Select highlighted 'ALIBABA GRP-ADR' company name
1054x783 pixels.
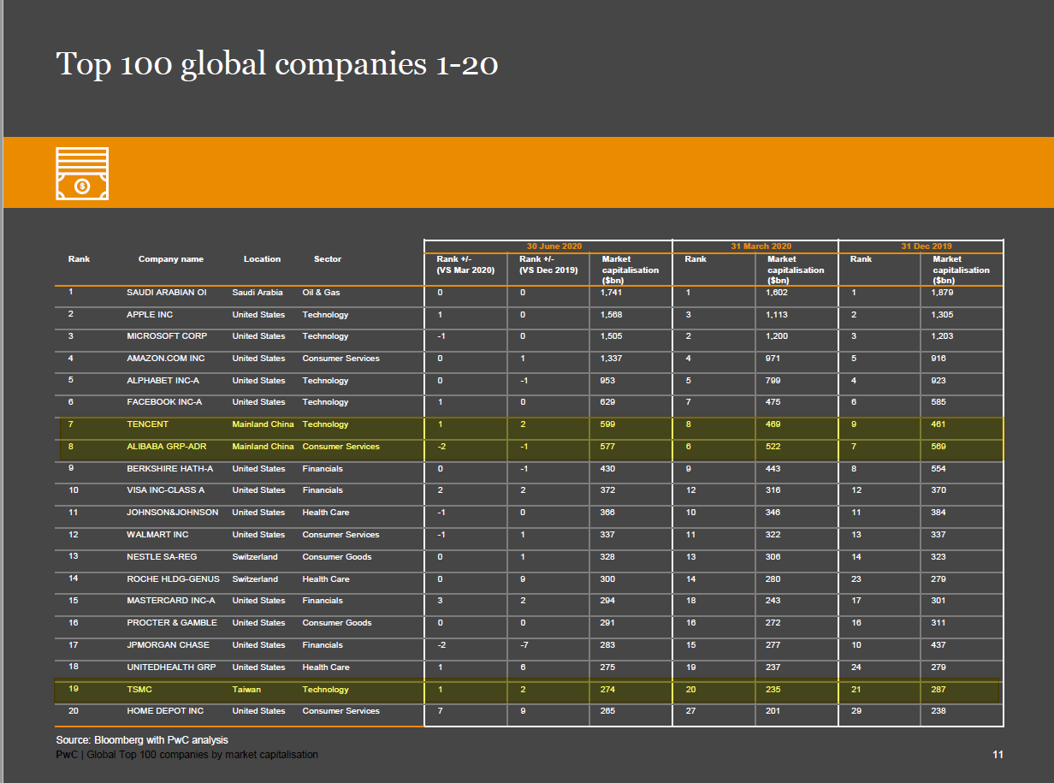[x=168, y=447]
